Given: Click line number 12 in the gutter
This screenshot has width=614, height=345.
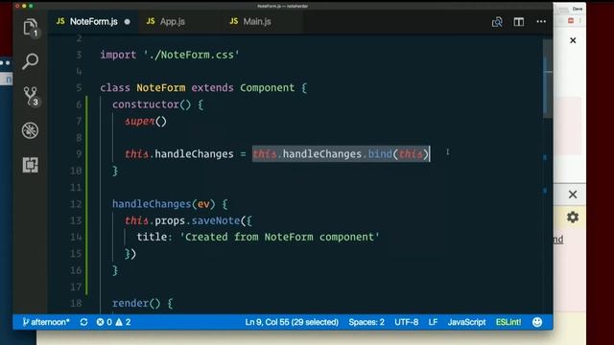Looking at the screenshot, I should click(x=76, y=204).
